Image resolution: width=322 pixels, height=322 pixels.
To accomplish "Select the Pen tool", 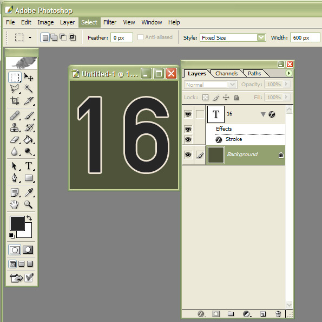I will pos(15,178).
